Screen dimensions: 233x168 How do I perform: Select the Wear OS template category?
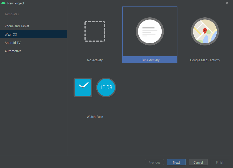tap(34, 34)
